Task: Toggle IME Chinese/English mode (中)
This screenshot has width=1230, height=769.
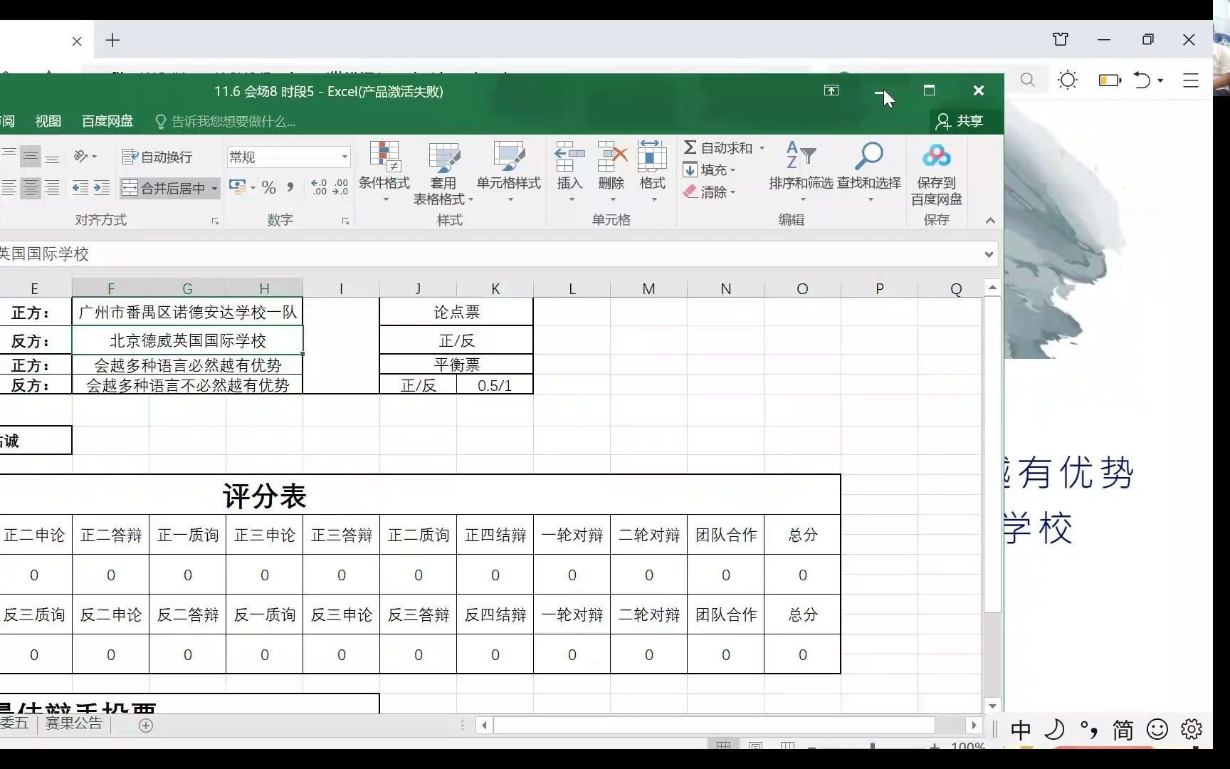Action: pos(1021,729)
